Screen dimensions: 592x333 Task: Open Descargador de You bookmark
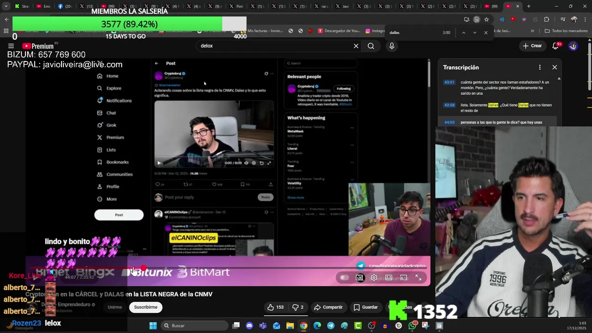click(x=339, y=31)
